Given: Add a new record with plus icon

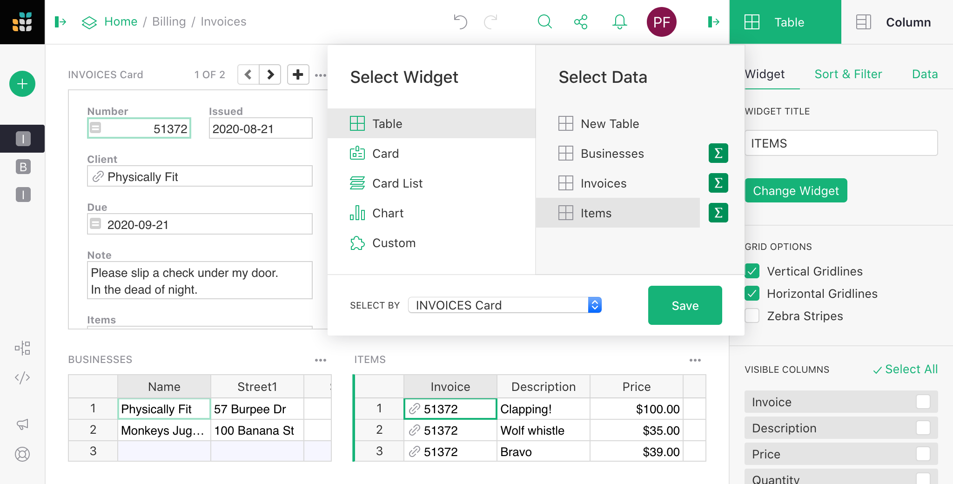Looking at the screenshot, I should point(298,74).
